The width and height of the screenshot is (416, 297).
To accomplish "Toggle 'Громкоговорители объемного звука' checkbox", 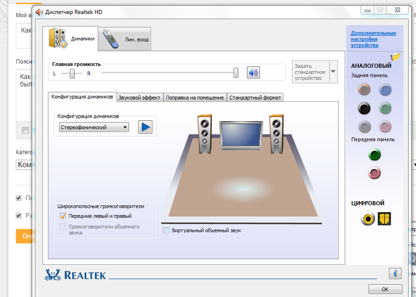I will (63, 227).
